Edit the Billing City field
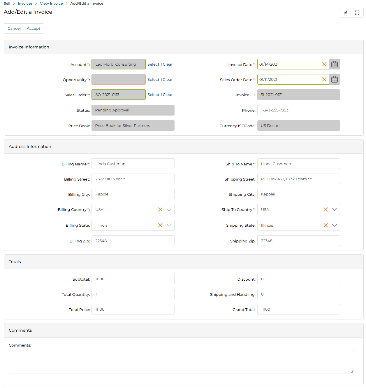This screenshot has height=388, width=366. pyautogui.click(x=133, y=194)
